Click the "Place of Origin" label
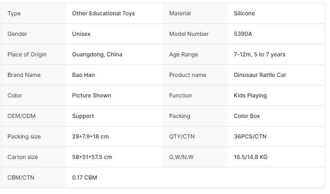This screenshot has height=194, width=330. pos(27,54)
